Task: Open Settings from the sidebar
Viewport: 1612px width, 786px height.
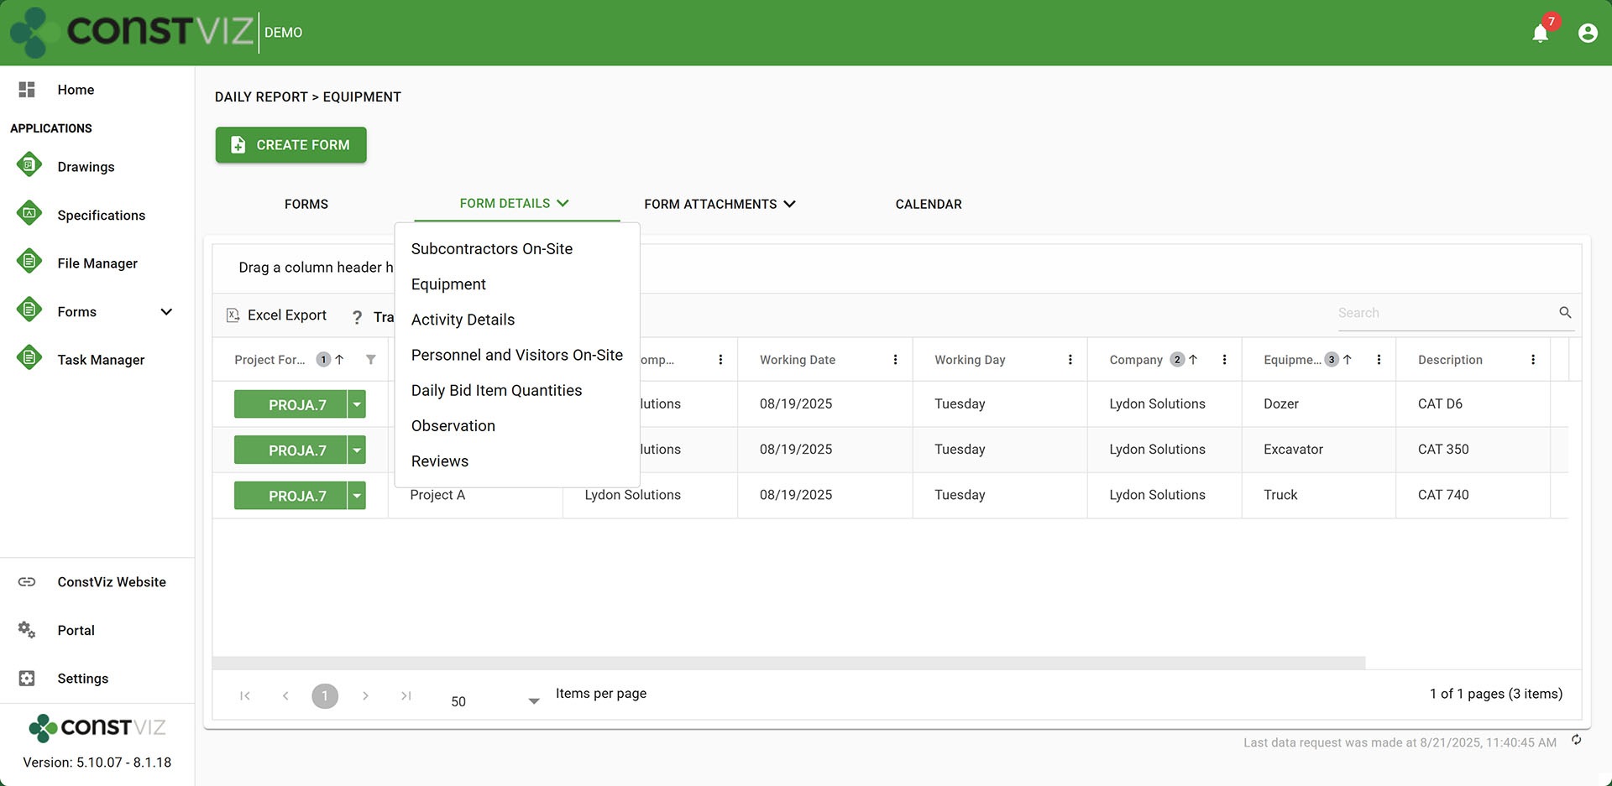Action: tap(82, 679)
